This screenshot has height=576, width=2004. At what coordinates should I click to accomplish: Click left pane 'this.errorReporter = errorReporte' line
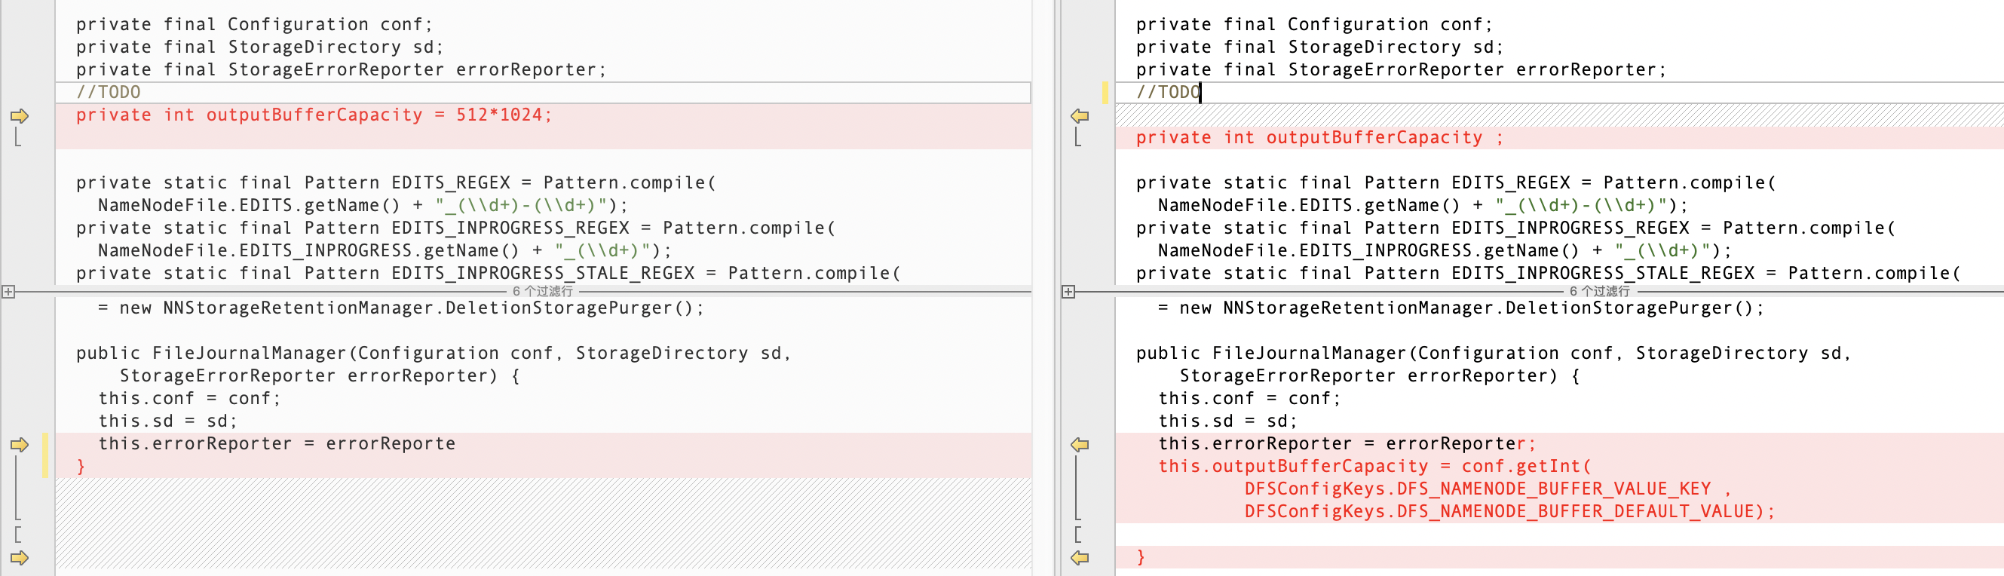coord(276,443)
